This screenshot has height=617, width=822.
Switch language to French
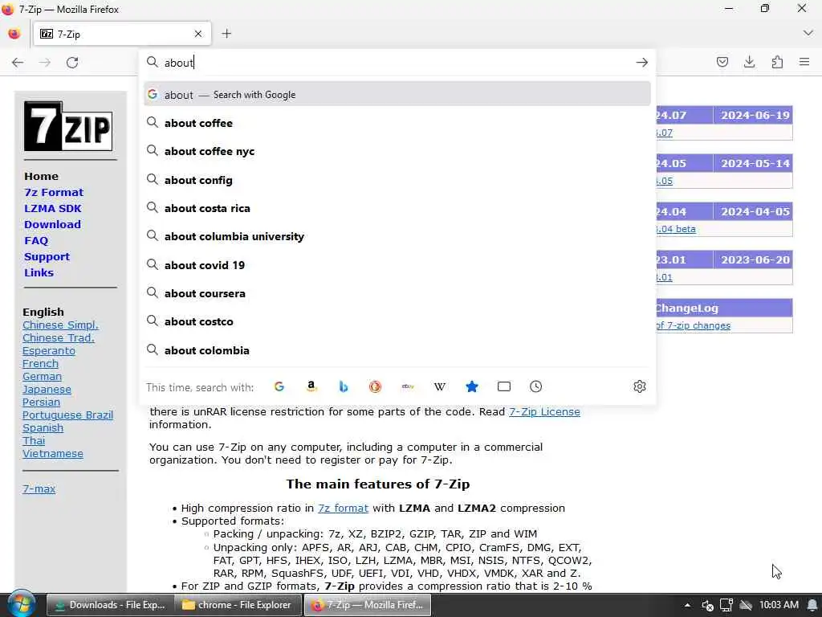[40, 364]
